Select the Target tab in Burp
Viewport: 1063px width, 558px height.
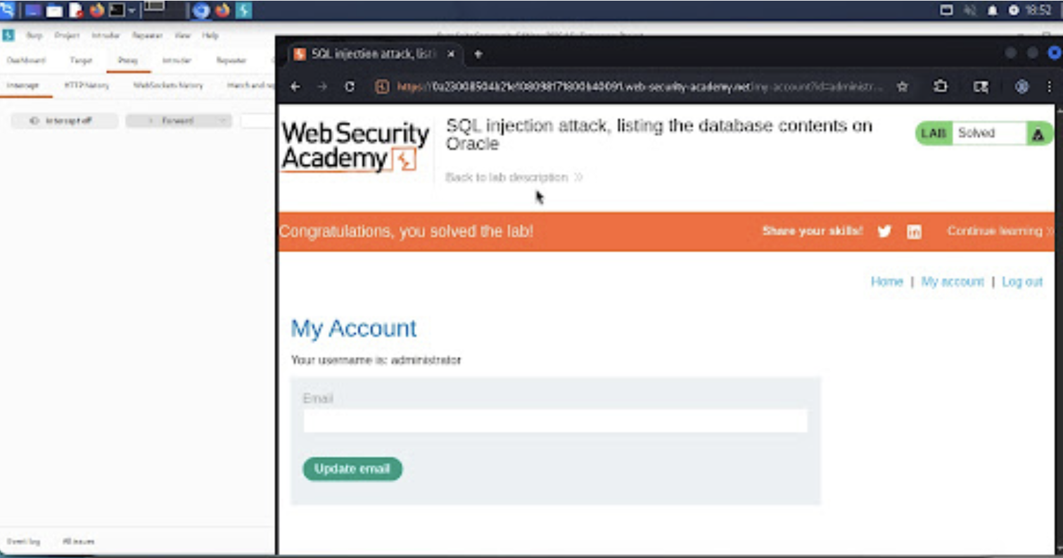(x=80, y=60)
